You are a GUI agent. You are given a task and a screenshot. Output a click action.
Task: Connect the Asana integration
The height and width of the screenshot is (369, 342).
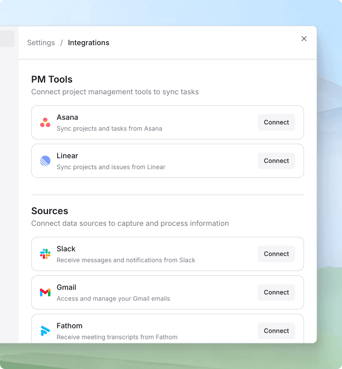coord(276,122)
